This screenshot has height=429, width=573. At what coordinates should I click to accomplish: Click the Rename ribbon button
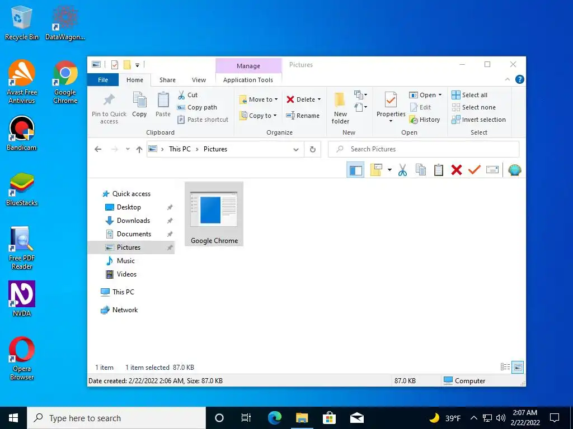point(303,116)
